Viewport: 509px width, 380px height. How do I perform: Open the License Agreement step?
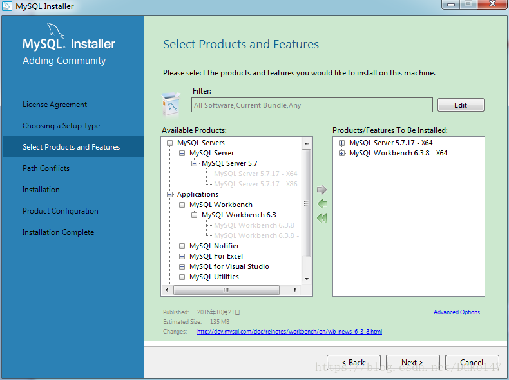55,105
